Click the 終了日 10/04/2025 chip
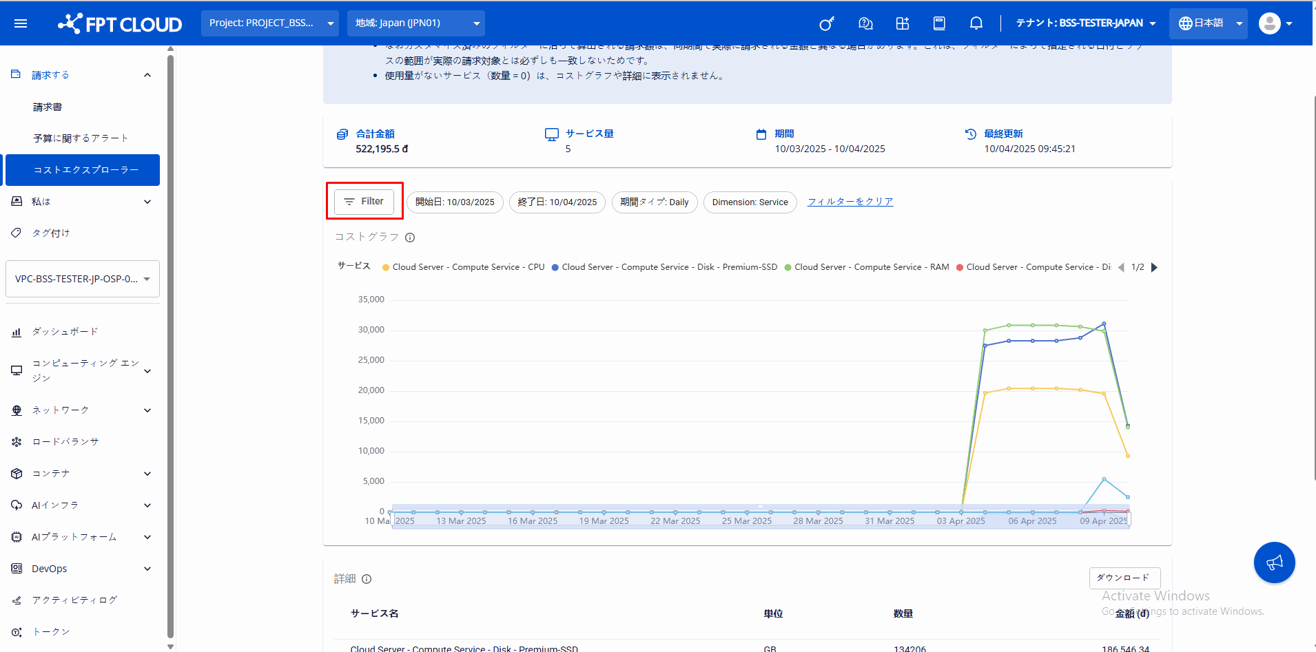Screen dimensions: 1316x652 (x=557, y=202)
